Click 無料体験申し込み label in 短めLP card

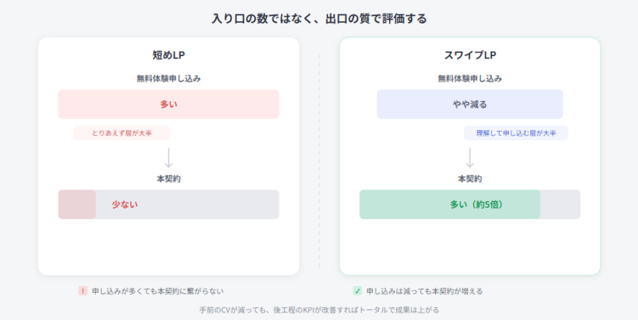pos(169,78)
